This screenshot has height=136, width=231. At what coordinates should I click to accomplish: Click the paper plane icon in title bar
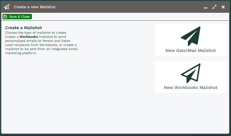[x=7, y=7]
